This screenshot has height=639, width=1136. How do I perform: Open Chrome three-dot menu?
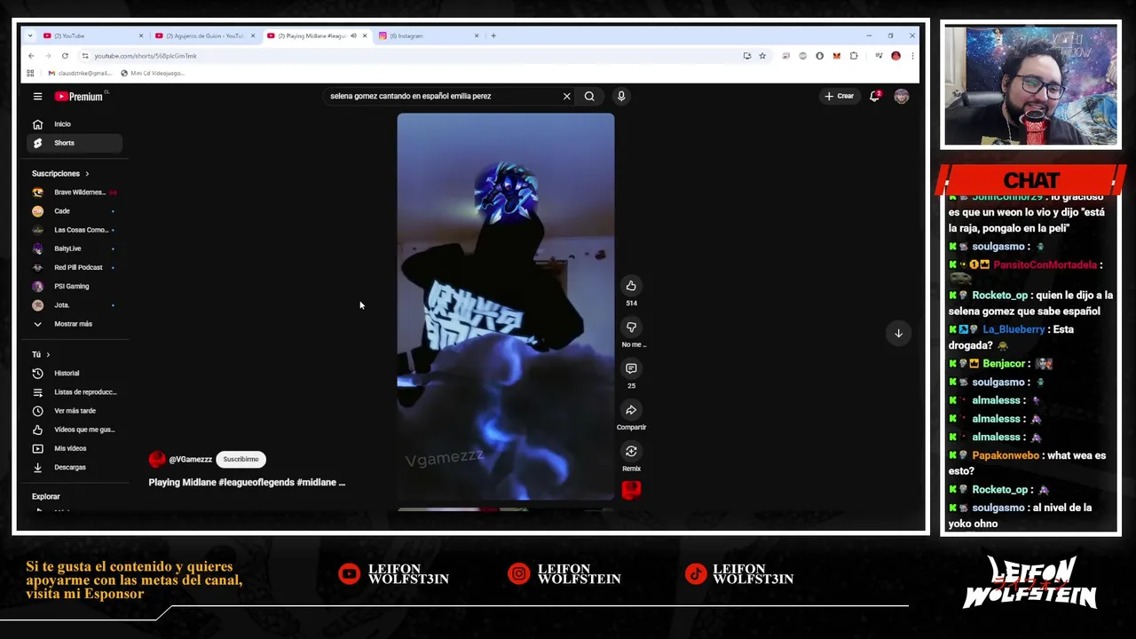912,56
